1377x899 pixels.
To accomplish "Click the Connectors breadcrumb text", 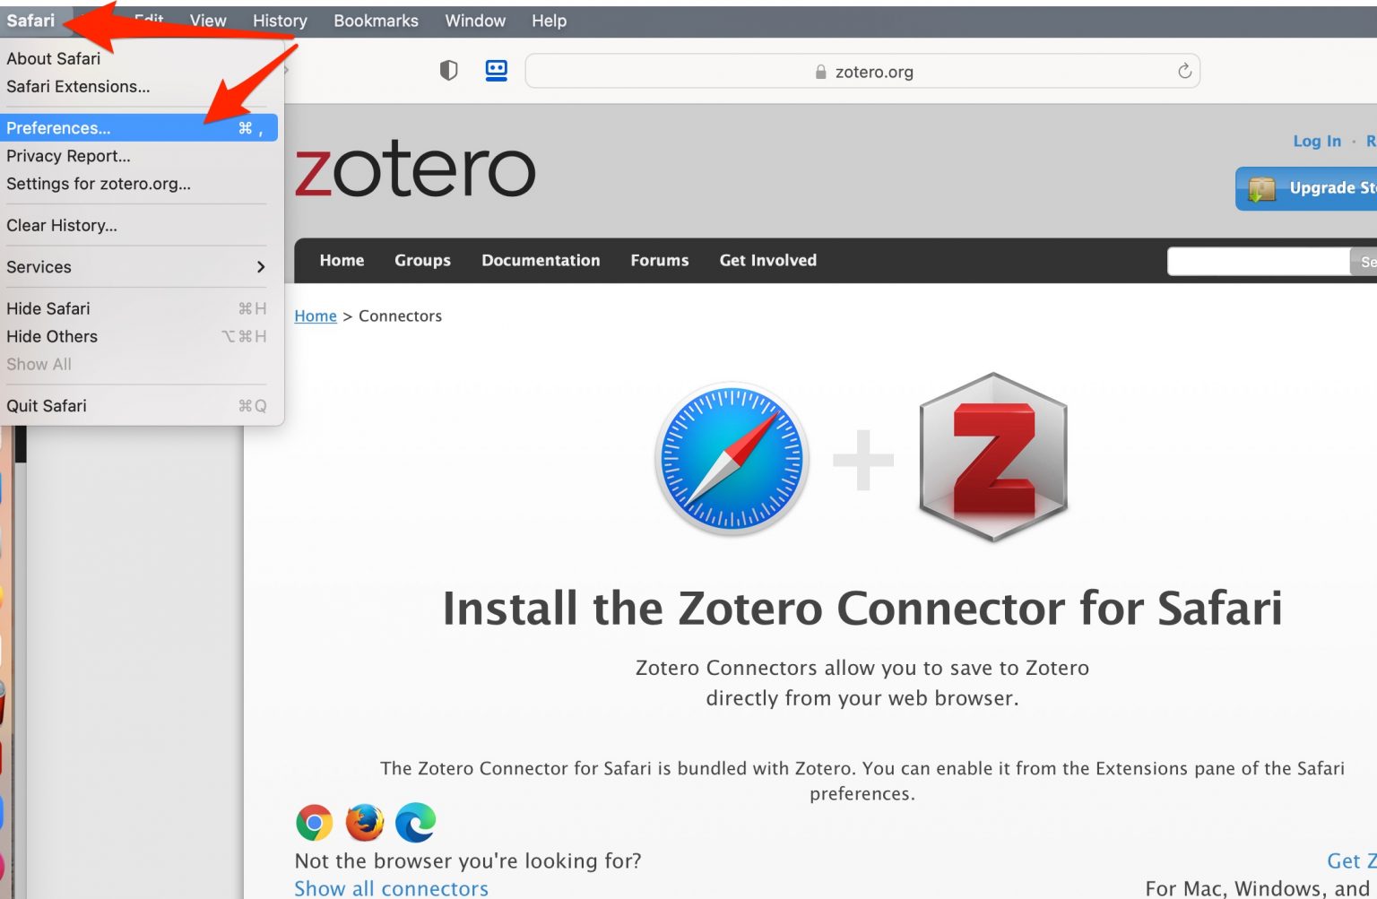I will (400, 316).
